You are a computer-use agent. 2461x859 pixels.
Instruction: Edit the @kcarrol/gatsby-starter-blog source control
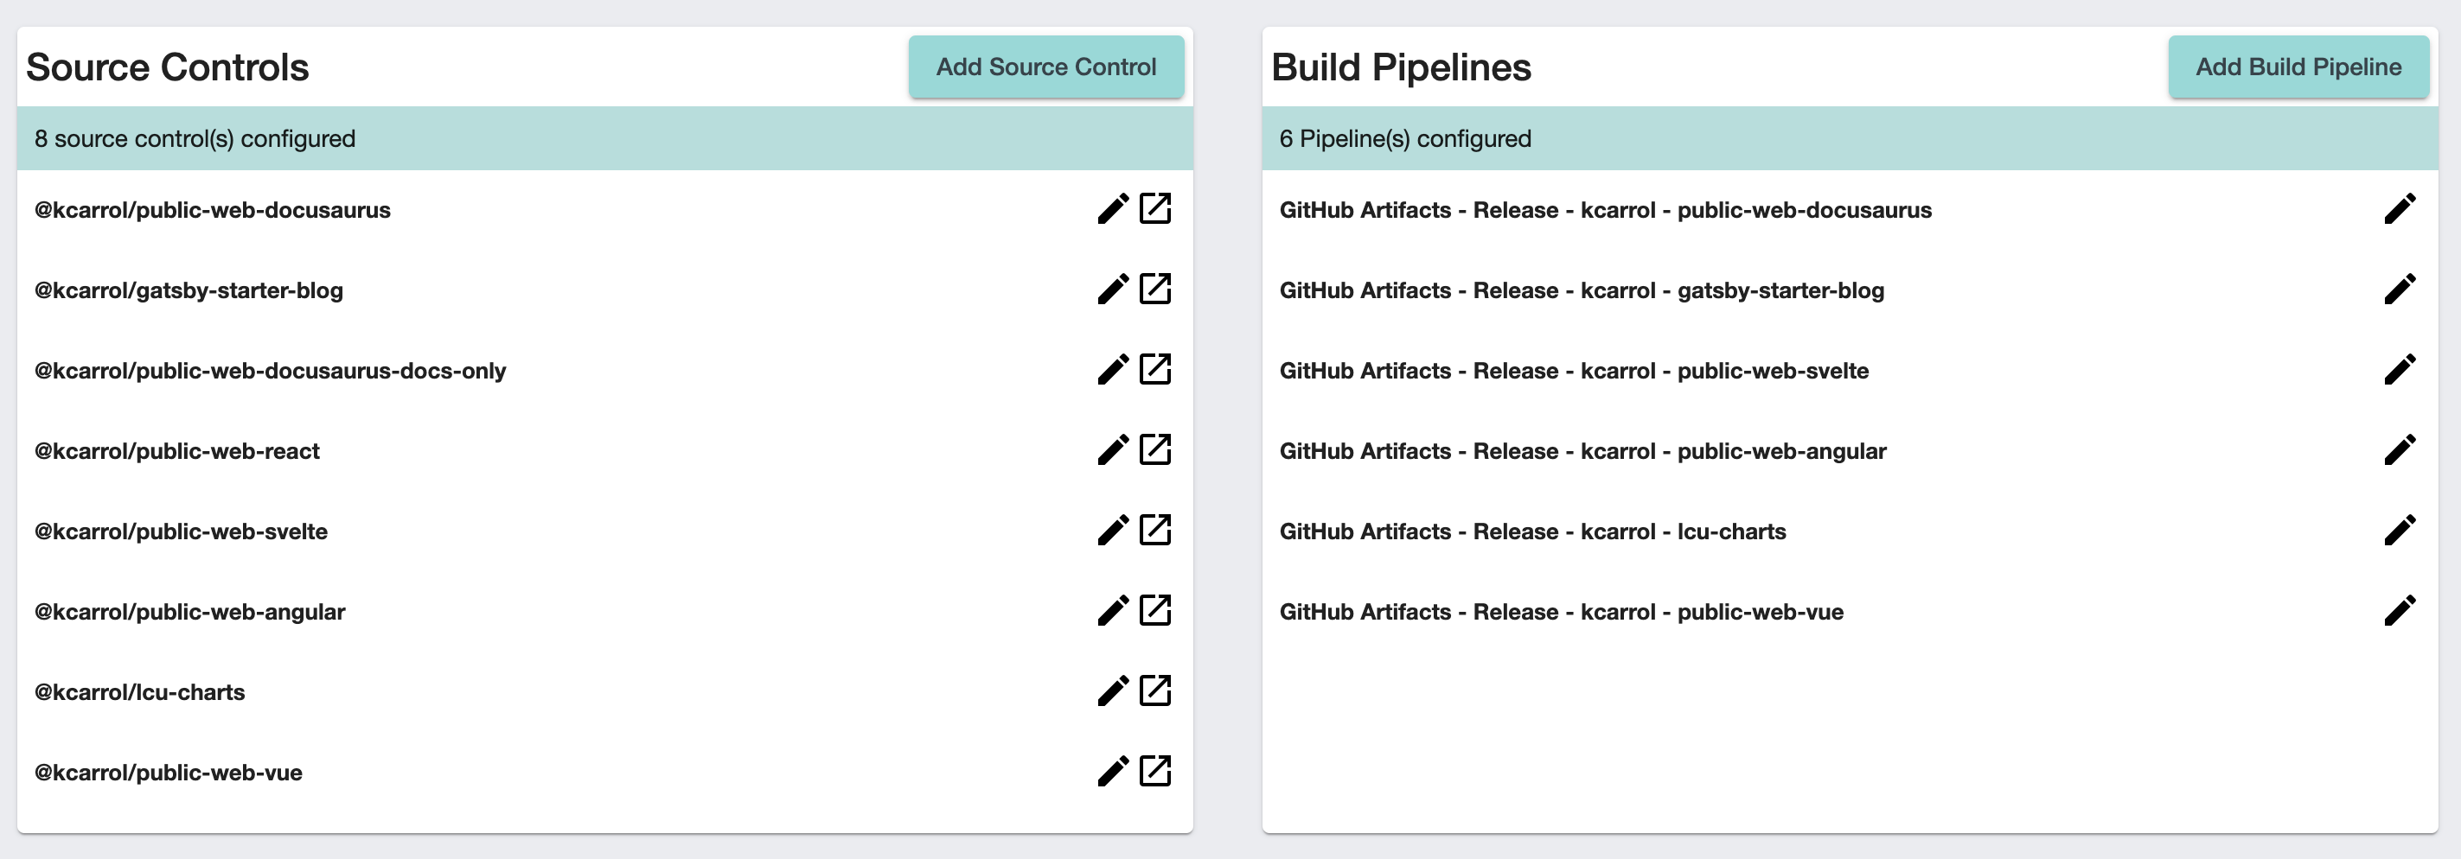point(1113,289)
